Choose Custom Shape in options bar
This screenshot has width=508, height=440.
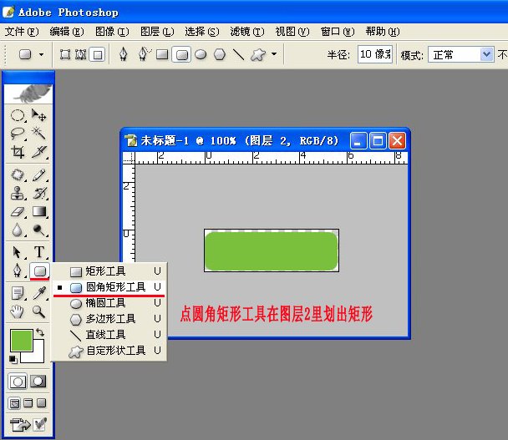pos(258,54)
